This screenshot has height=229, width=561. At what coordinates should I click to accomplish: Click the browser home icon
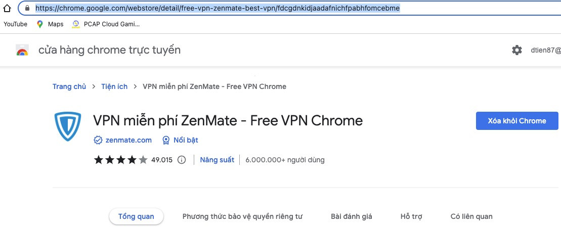(x=7, y=8)
